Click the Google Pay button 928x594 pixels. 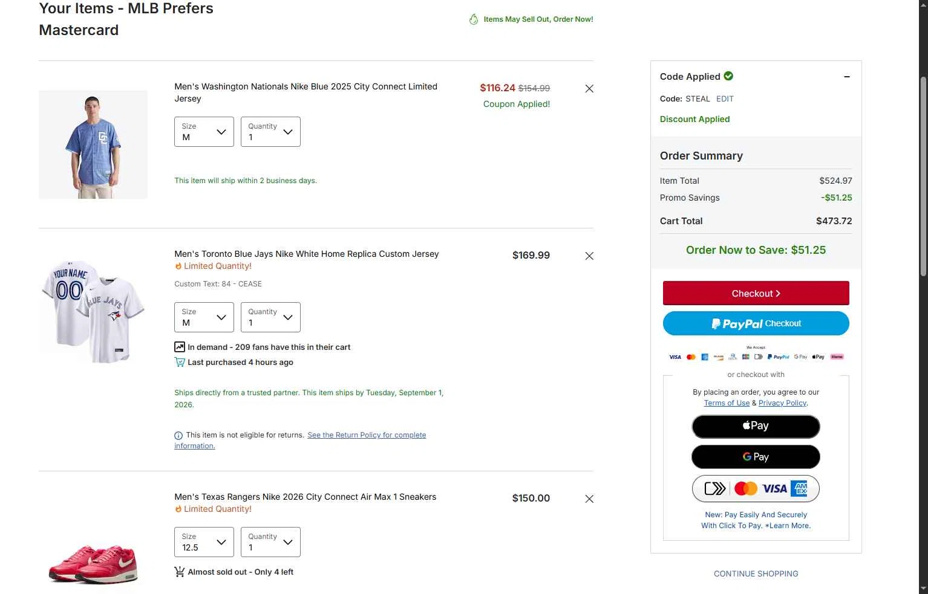coord(756,457)
